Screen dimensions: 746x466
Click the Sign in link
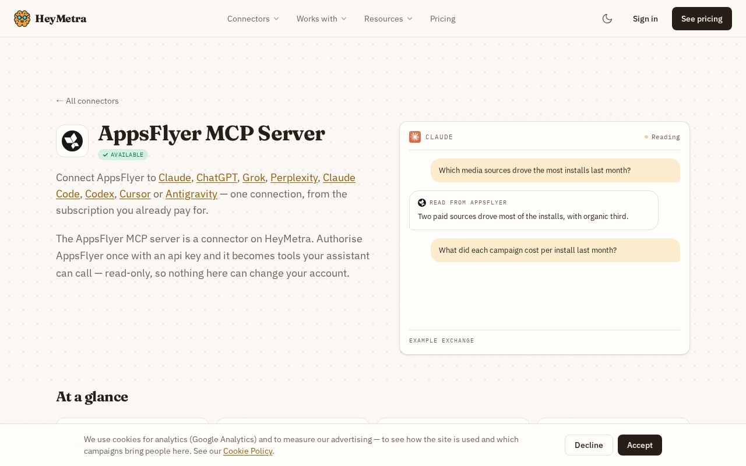click(x=645, y=19)
